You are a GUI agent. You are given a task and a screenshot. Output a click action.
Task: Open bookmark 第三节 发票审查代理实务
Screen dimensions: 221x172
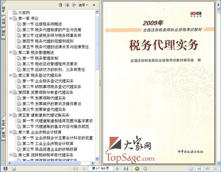tap(44, 109)
